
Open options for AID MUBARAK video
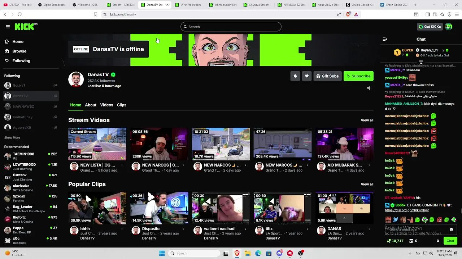(369, 165)
